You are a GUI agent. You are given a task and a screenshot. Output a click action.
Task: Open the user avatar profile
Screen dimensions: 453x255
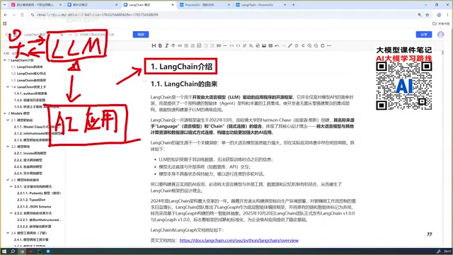click(440, 35)
